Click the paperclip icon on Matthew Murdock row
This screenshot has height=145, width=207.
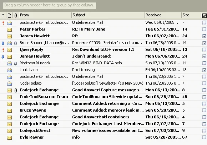16,64
